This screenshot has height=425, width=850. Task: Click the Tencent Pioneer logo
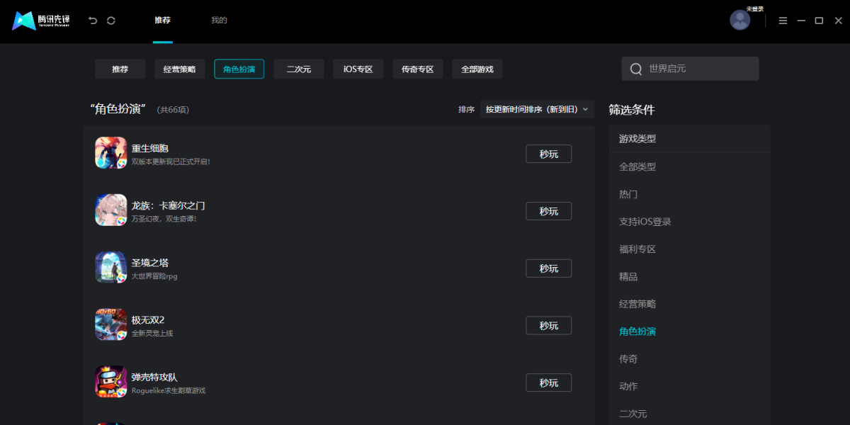[40, 21]
